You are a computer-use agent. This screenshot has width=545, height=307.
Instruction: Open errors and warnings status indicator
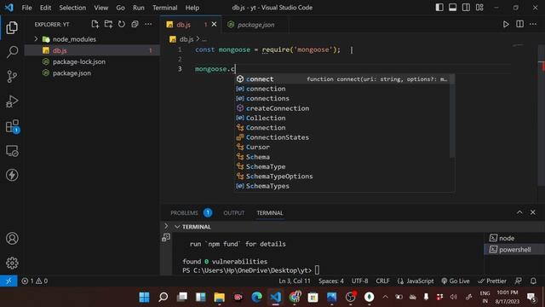tap(35, 281)
